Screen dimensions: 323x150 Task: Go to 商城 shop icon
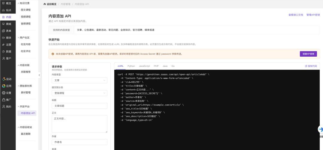point(4,24)
